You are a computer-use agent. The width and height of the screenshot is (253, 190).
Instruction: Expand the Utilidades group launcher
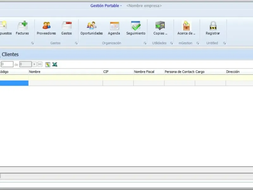tap(171, 43)
